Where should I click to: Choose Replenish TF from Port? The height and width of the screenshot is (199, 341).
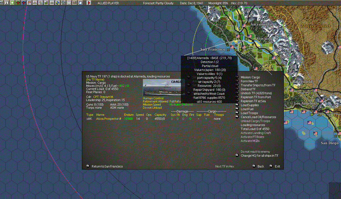256,97
